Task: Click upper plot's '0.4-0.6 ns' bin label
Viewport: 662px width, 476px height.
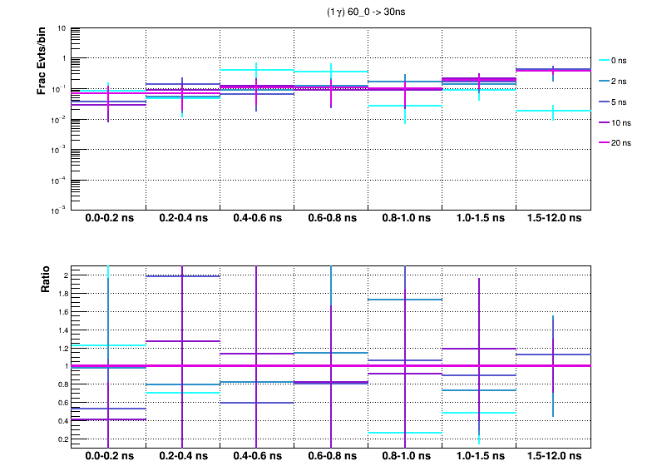Action: 257,218
